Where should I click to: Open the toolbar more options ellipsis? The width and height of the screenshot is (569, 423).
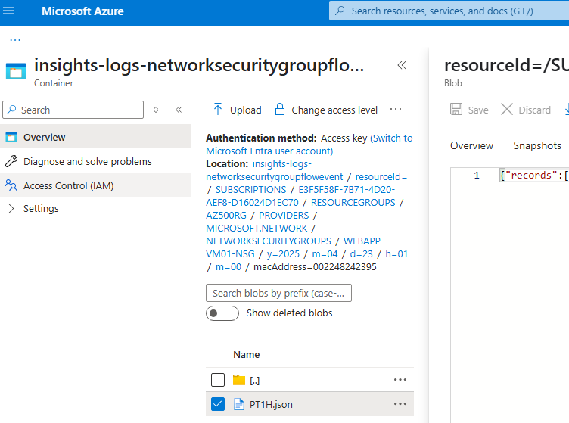pos(396,110)
